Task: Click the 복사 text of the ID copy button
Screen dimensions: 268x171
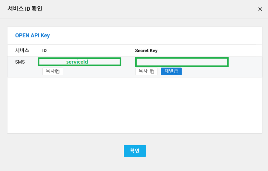Action: (50, 71)
